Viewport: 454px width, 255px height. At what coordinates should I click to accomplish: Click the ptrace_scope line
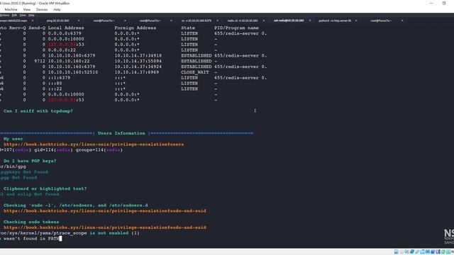click(x=70, y=233)
